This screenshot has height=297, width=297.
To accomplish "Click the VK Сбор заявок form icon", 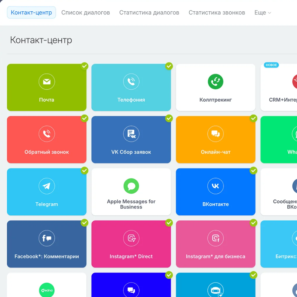I will point(131,134).
